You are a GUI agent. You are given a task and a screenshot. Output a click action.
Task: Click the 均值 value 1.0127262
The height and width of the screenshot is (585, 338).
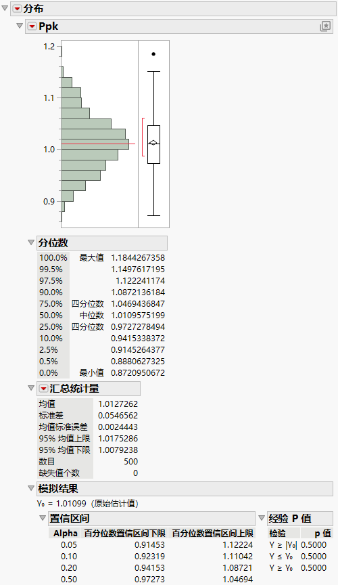tap(118, 404)
